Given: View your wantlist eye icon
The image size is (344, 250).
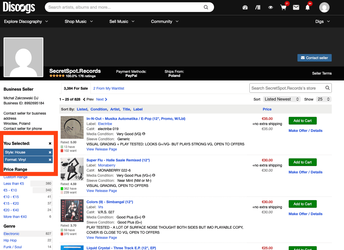Looking at the screenshot, I should pyautogui.click(x=270, y=7).
